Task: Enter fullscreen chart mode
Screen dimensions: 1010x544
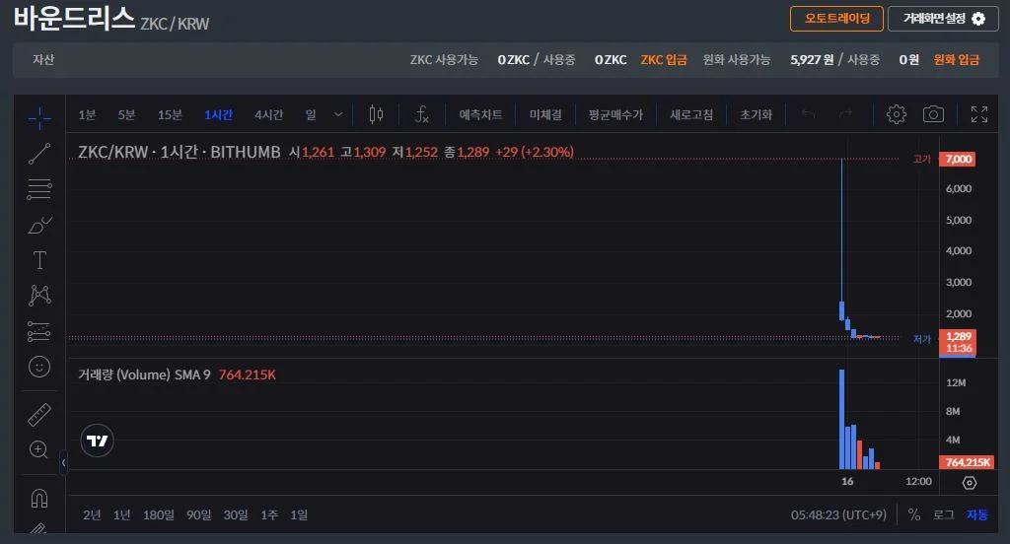Action: click(x=978, y=114)
